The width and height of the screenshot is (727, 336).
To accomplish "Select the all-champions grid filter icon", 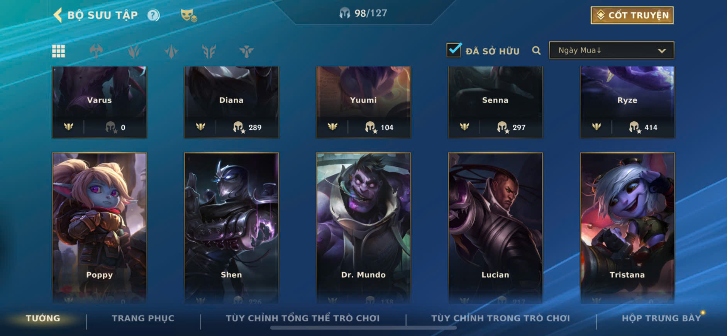I will [59, 51].
